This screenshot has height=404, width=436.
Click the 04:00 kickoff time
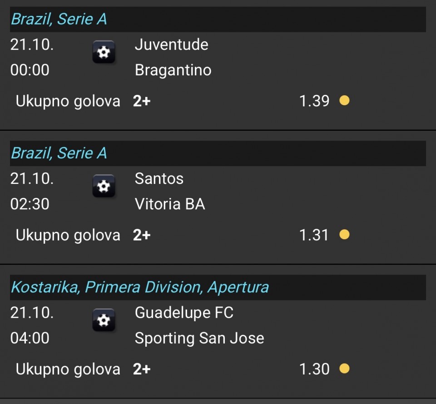pos(30,338)
